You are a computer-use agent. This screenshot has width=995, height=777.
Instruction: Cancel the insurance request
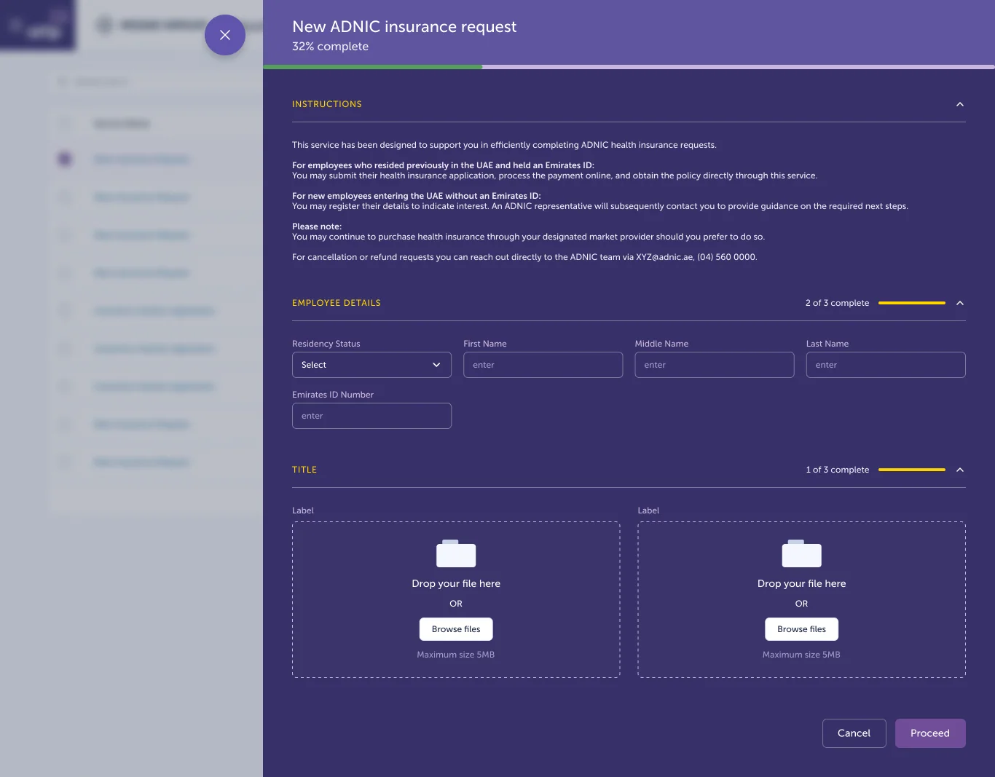(x=854, y=733)
